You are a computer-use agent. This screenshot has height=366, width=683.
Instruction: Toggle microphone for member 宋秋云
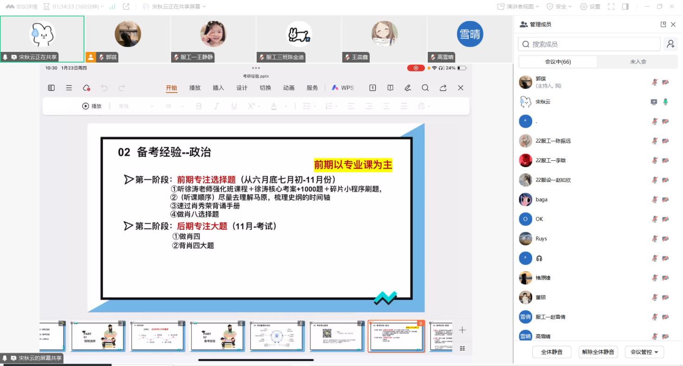(665, 102)
